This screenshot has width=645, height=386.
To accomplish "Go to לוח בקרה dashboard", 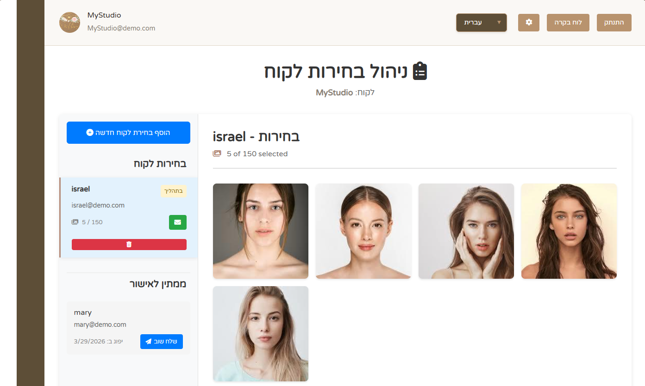I will pos(568,22).
